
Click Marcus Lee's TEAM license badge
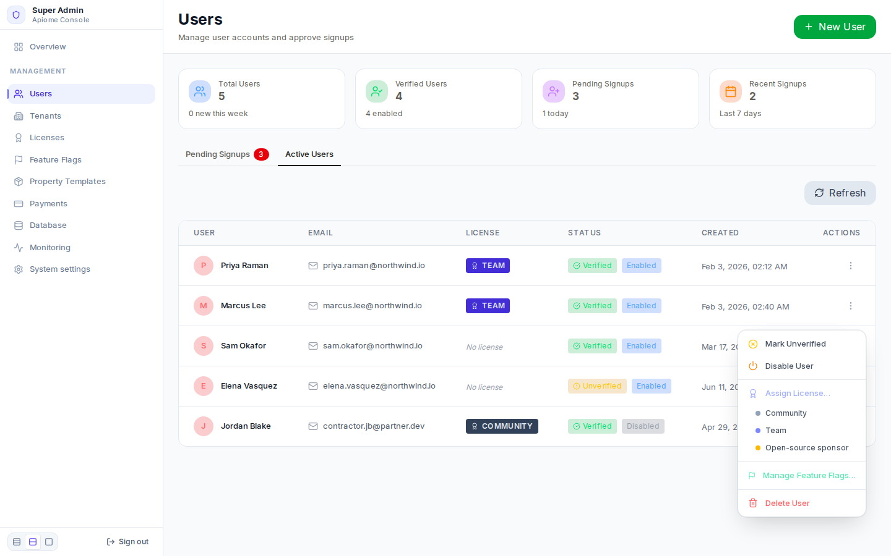[488, 306]
